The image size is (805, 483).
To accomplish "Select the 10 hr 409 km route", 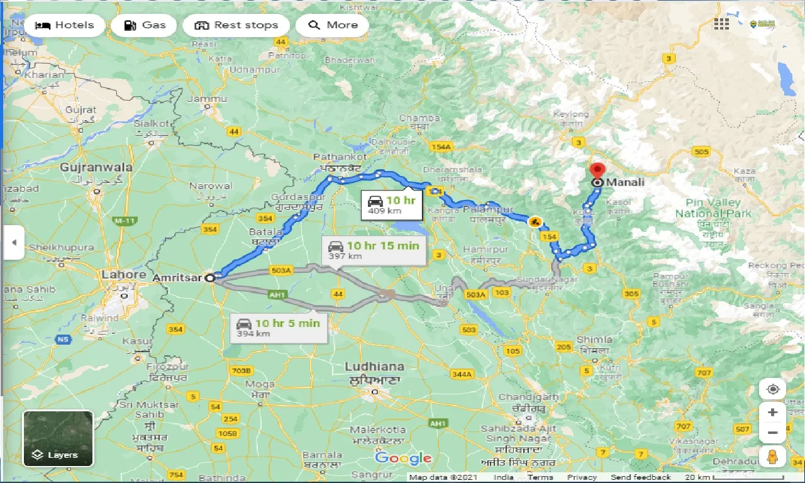I will pyautogui.click(x=389, y=205).
